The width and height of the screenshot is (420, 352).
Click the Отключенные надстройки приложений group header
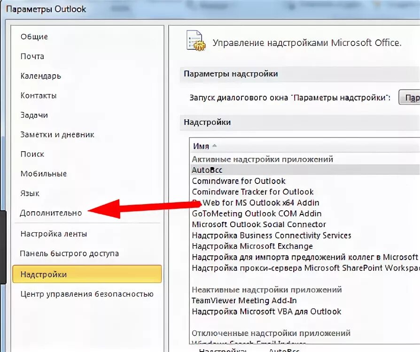[271, 333]
